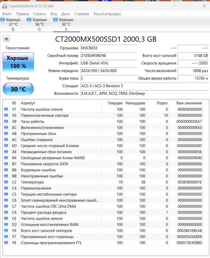Screen dimensions: 210x258
Task: Click status icon for Частота ошибок чтения row
Action: click(6, 109)
